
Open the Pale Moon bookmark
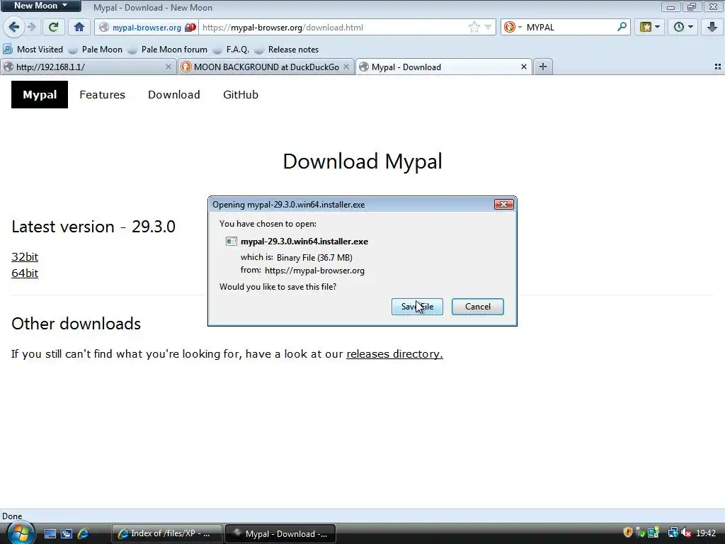(96, 50)
